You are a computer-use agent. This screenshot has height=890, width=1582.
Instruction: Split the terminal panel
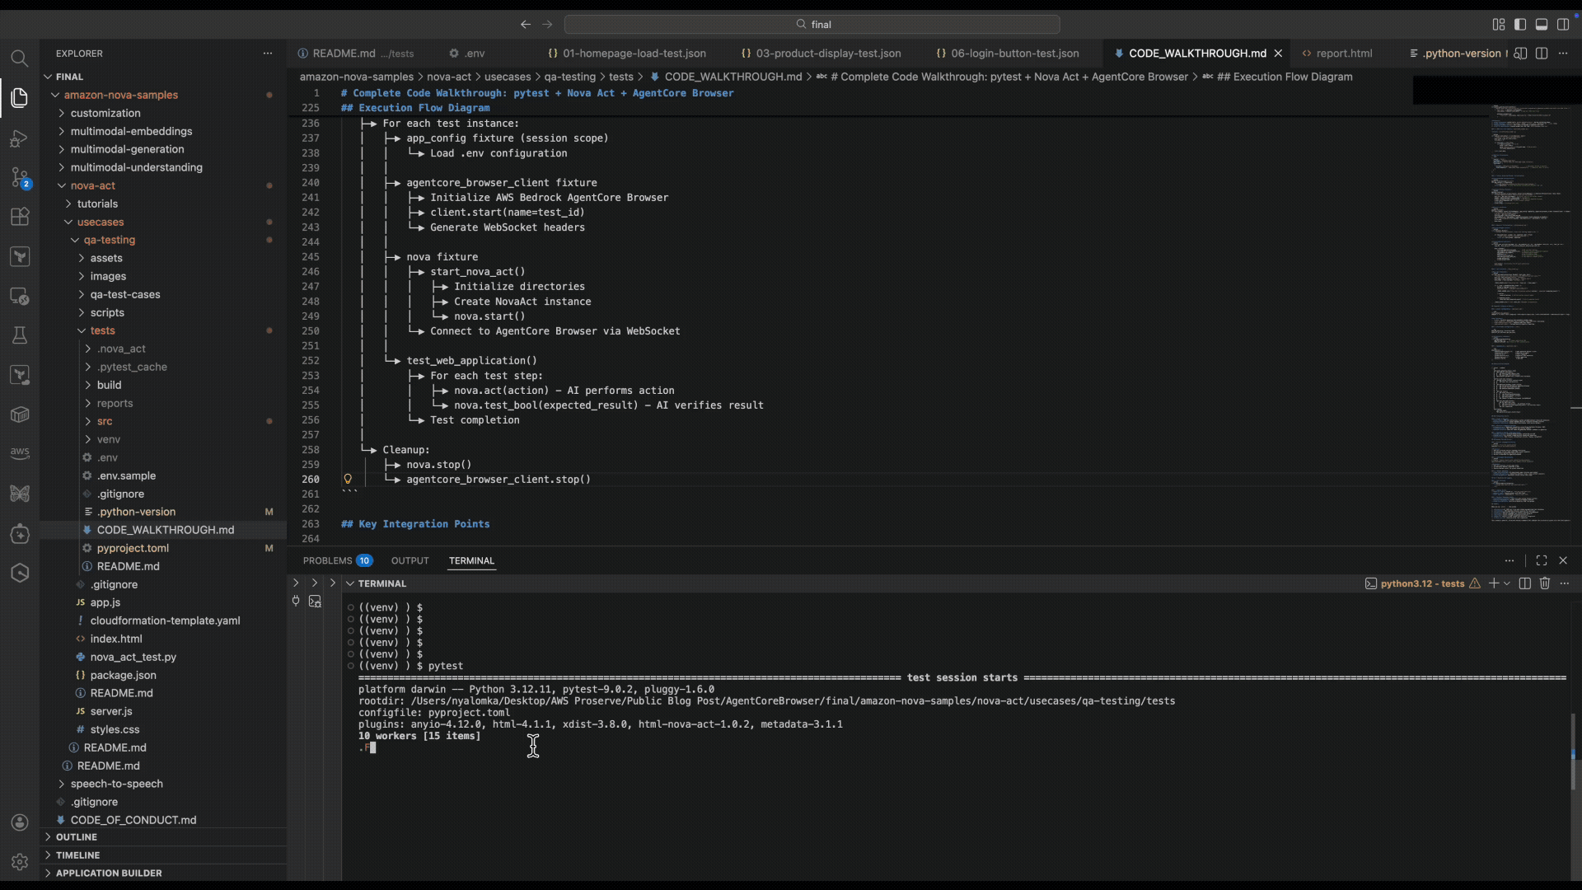[x=1524, y=583]
